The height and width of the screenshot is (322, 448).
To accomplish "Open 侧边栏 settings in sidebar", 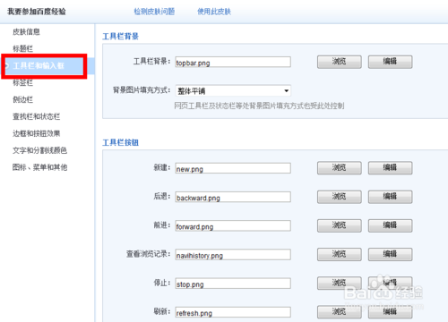I will (22, 99).
